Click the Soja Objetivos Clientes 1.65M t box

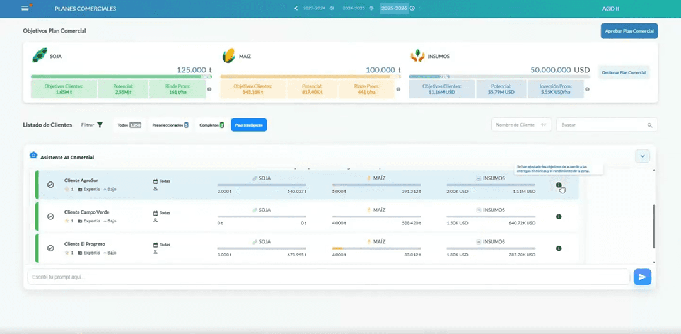coord(64,89)
